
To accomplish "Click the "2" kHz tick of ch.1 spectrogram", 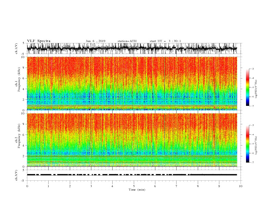I will (x=24, y=100).
